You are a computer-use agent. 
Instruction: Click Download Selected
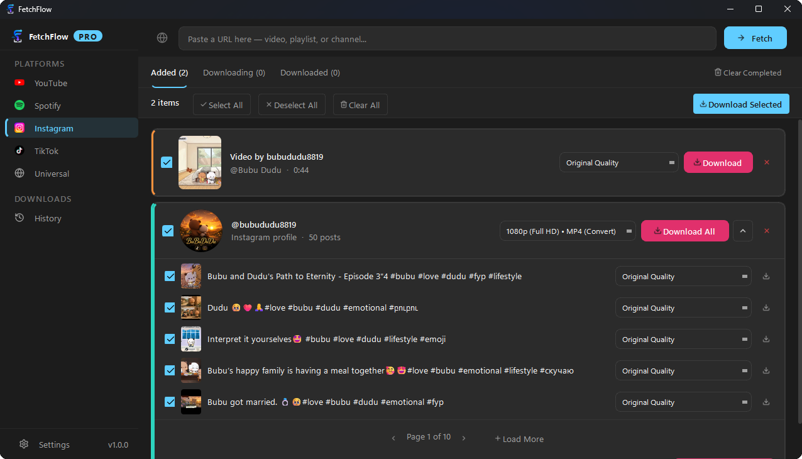coord(741,104)
